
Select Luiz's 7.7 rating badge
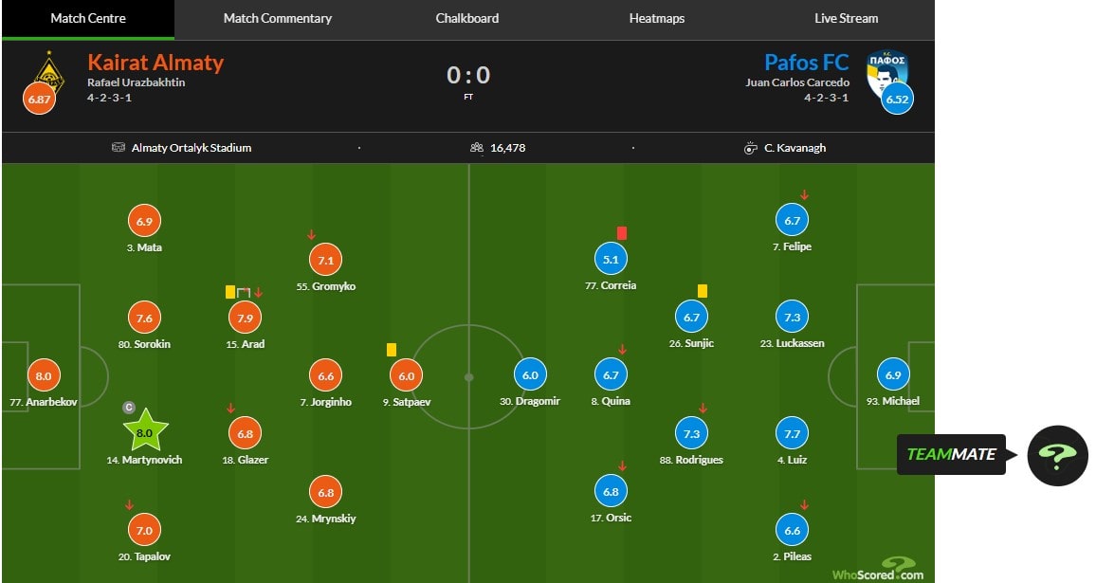(x=793, y=433)
